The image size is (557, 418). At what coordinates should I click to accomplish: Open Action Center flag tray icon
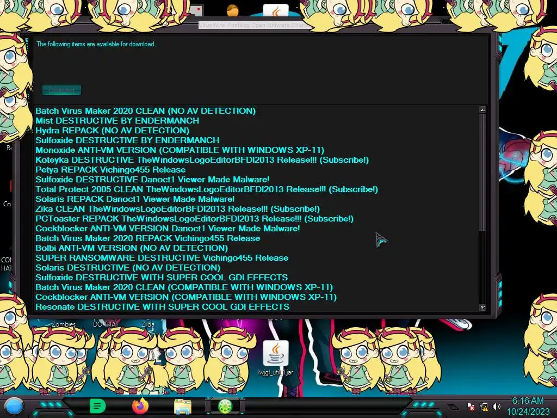click(471, 407)
